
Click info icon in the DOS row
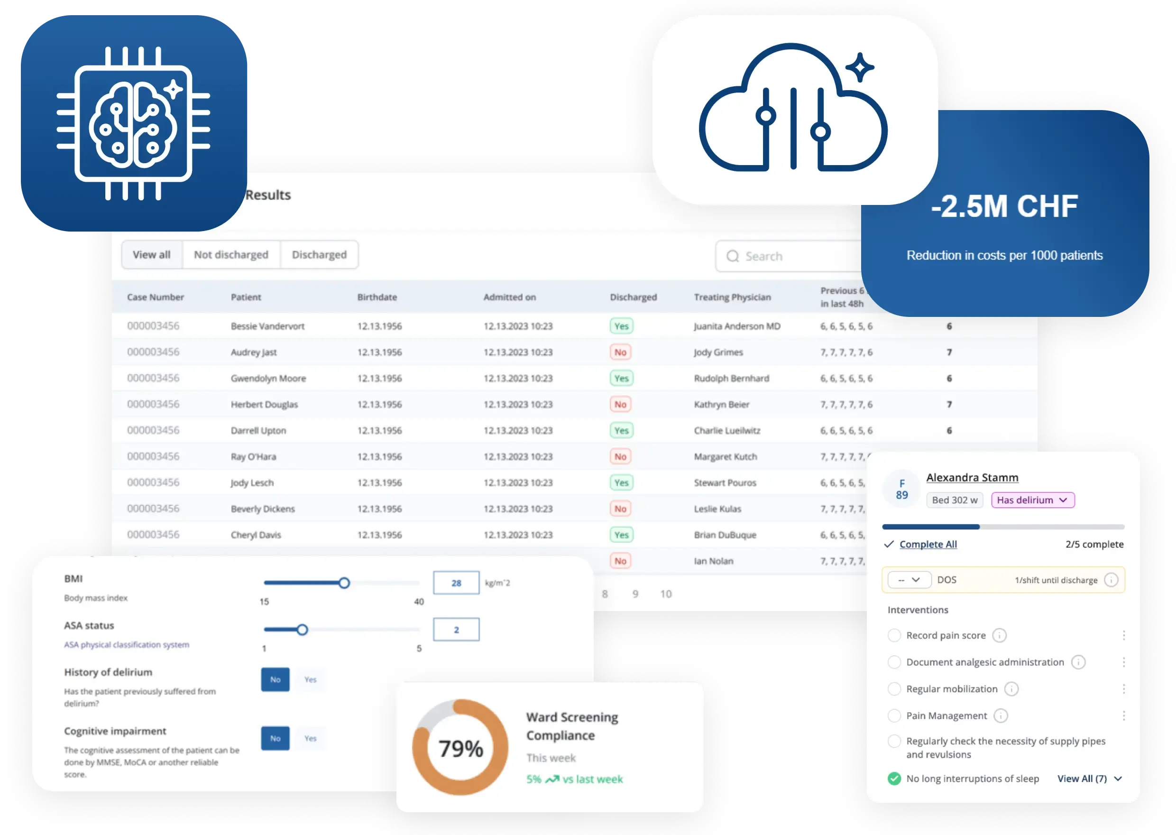click(x=1111, y=580)
